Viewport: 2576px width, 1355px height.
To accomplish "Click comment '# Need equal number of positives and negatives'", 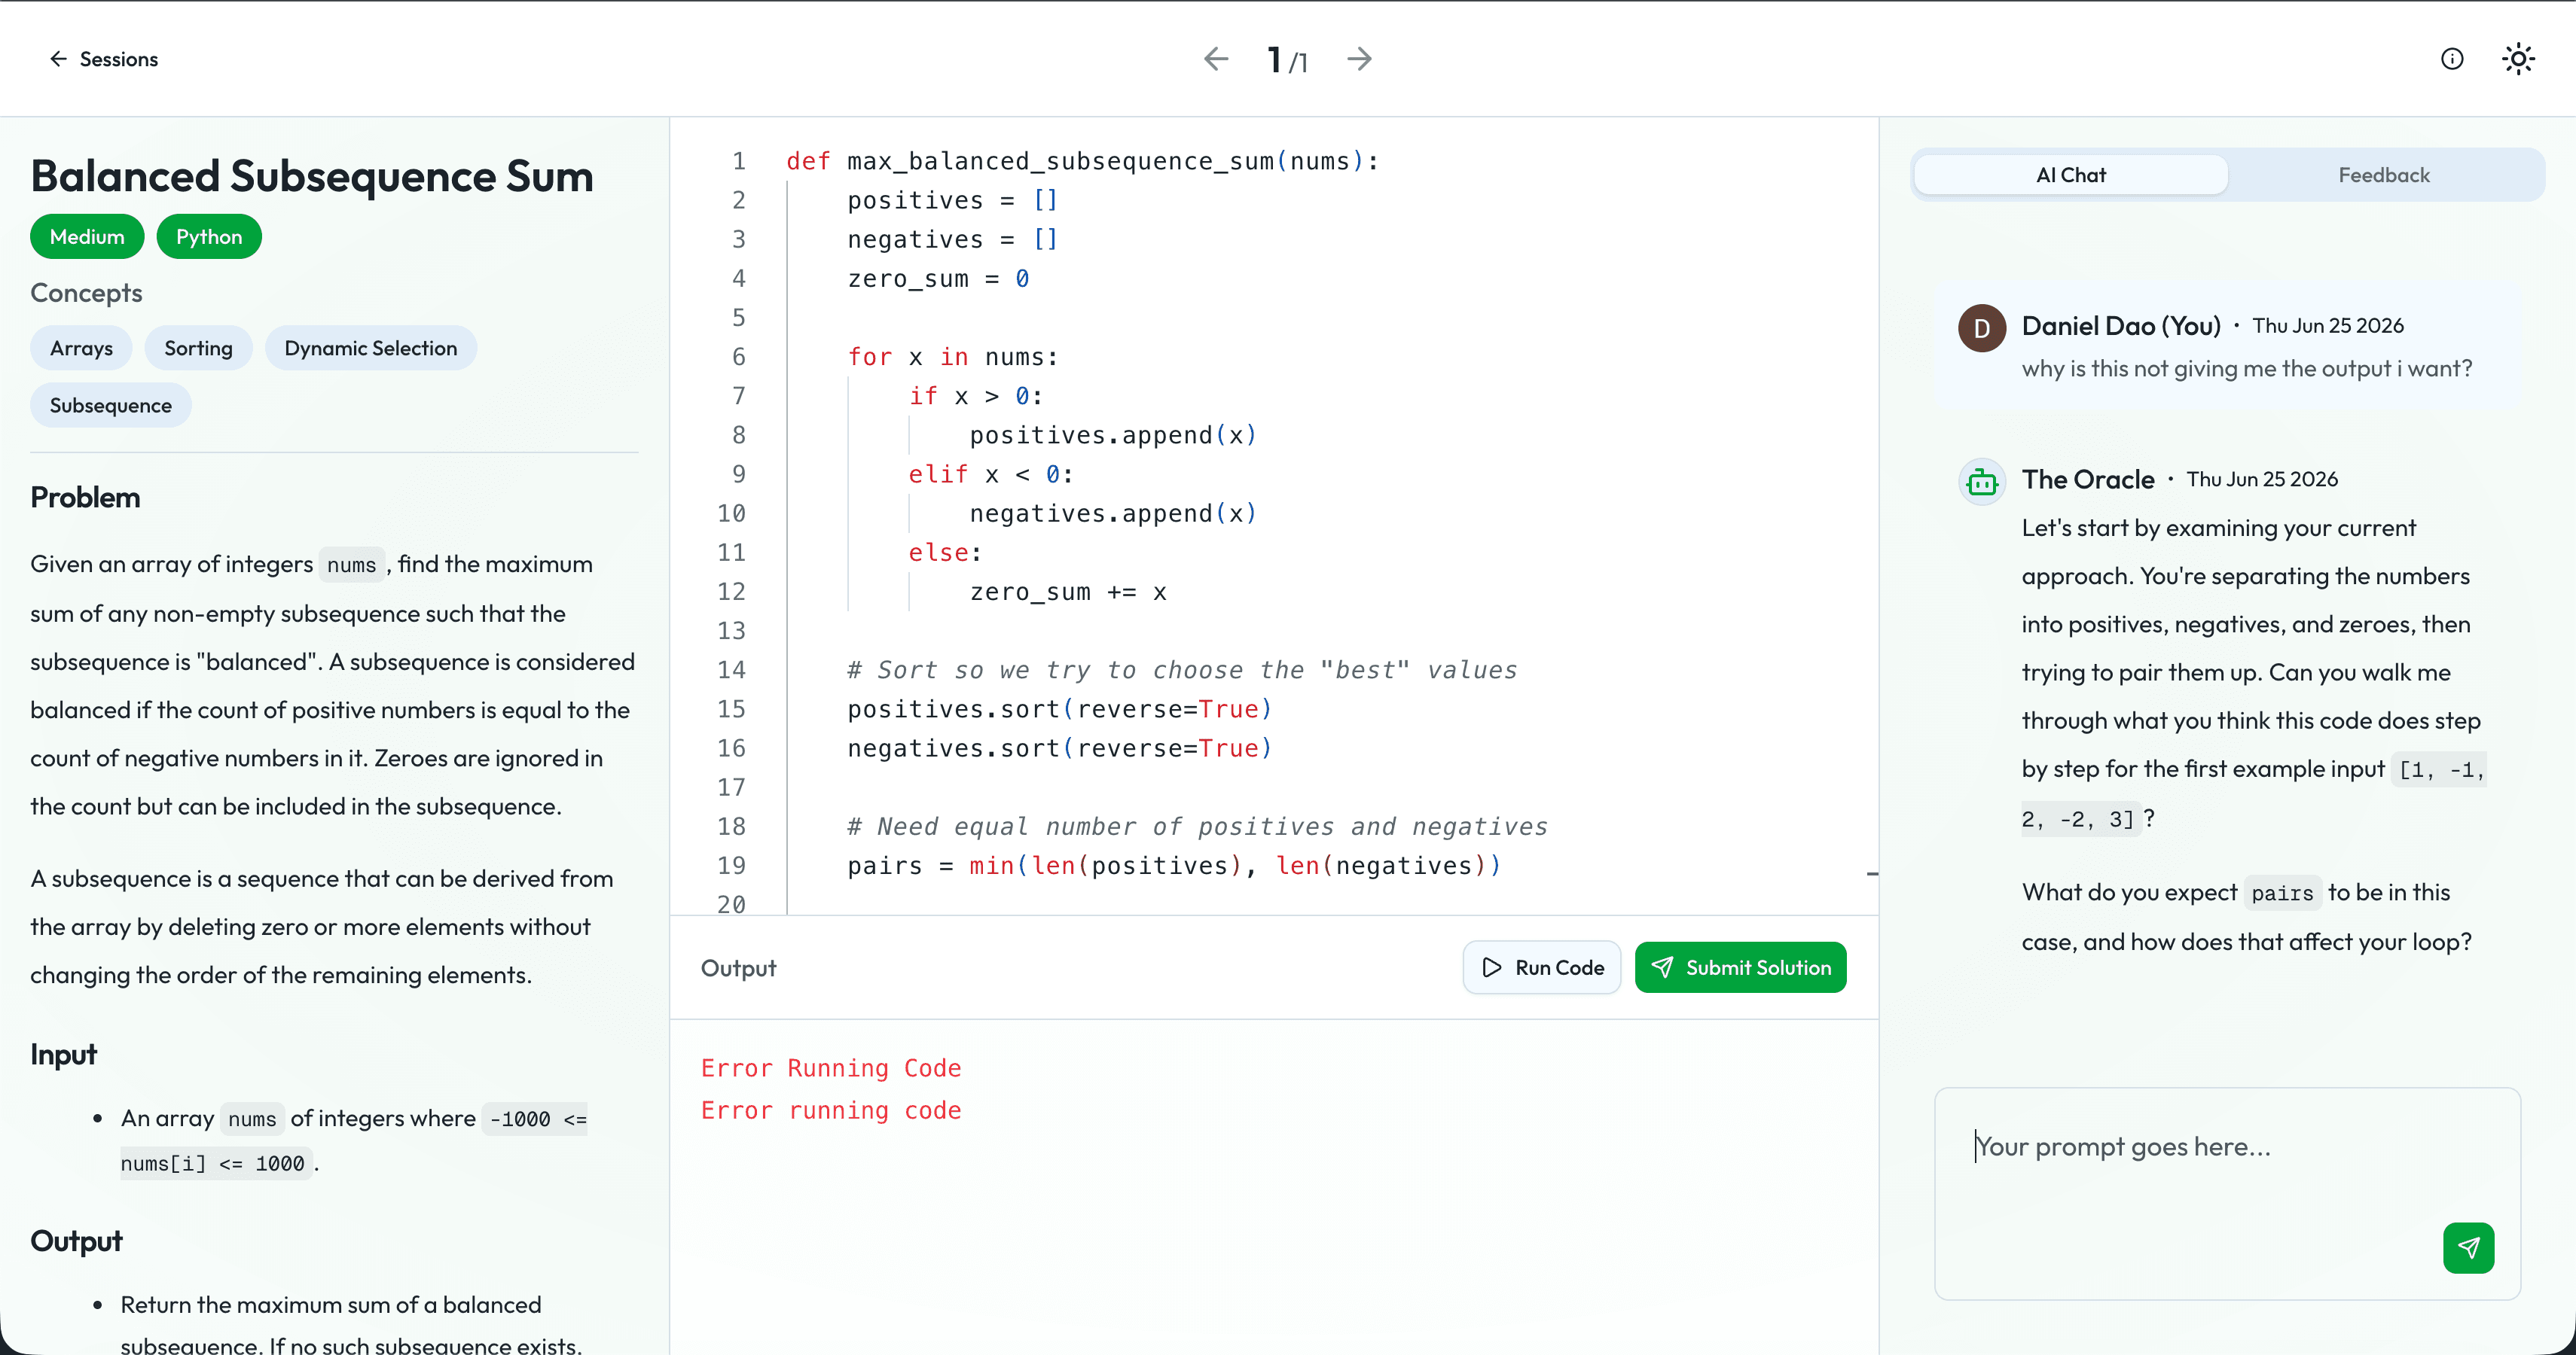I will click(x=1197, y=827).
